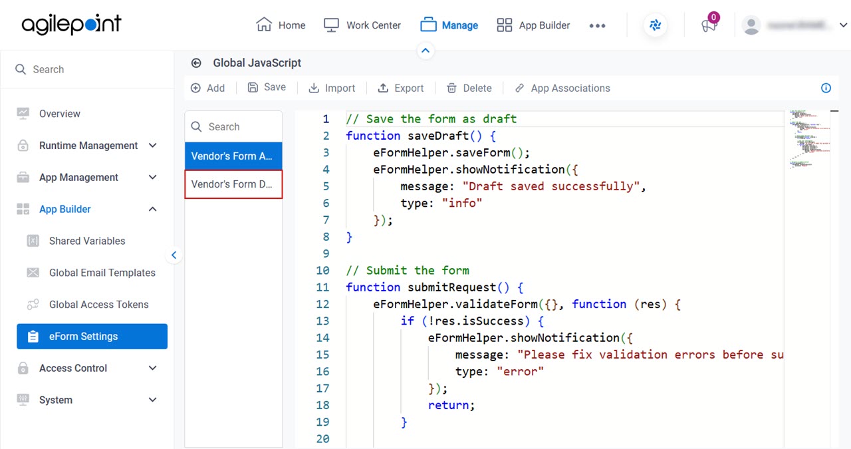Save the JavaScript file
The height and width of the screenshot is (449, 851).
(267, 87)
